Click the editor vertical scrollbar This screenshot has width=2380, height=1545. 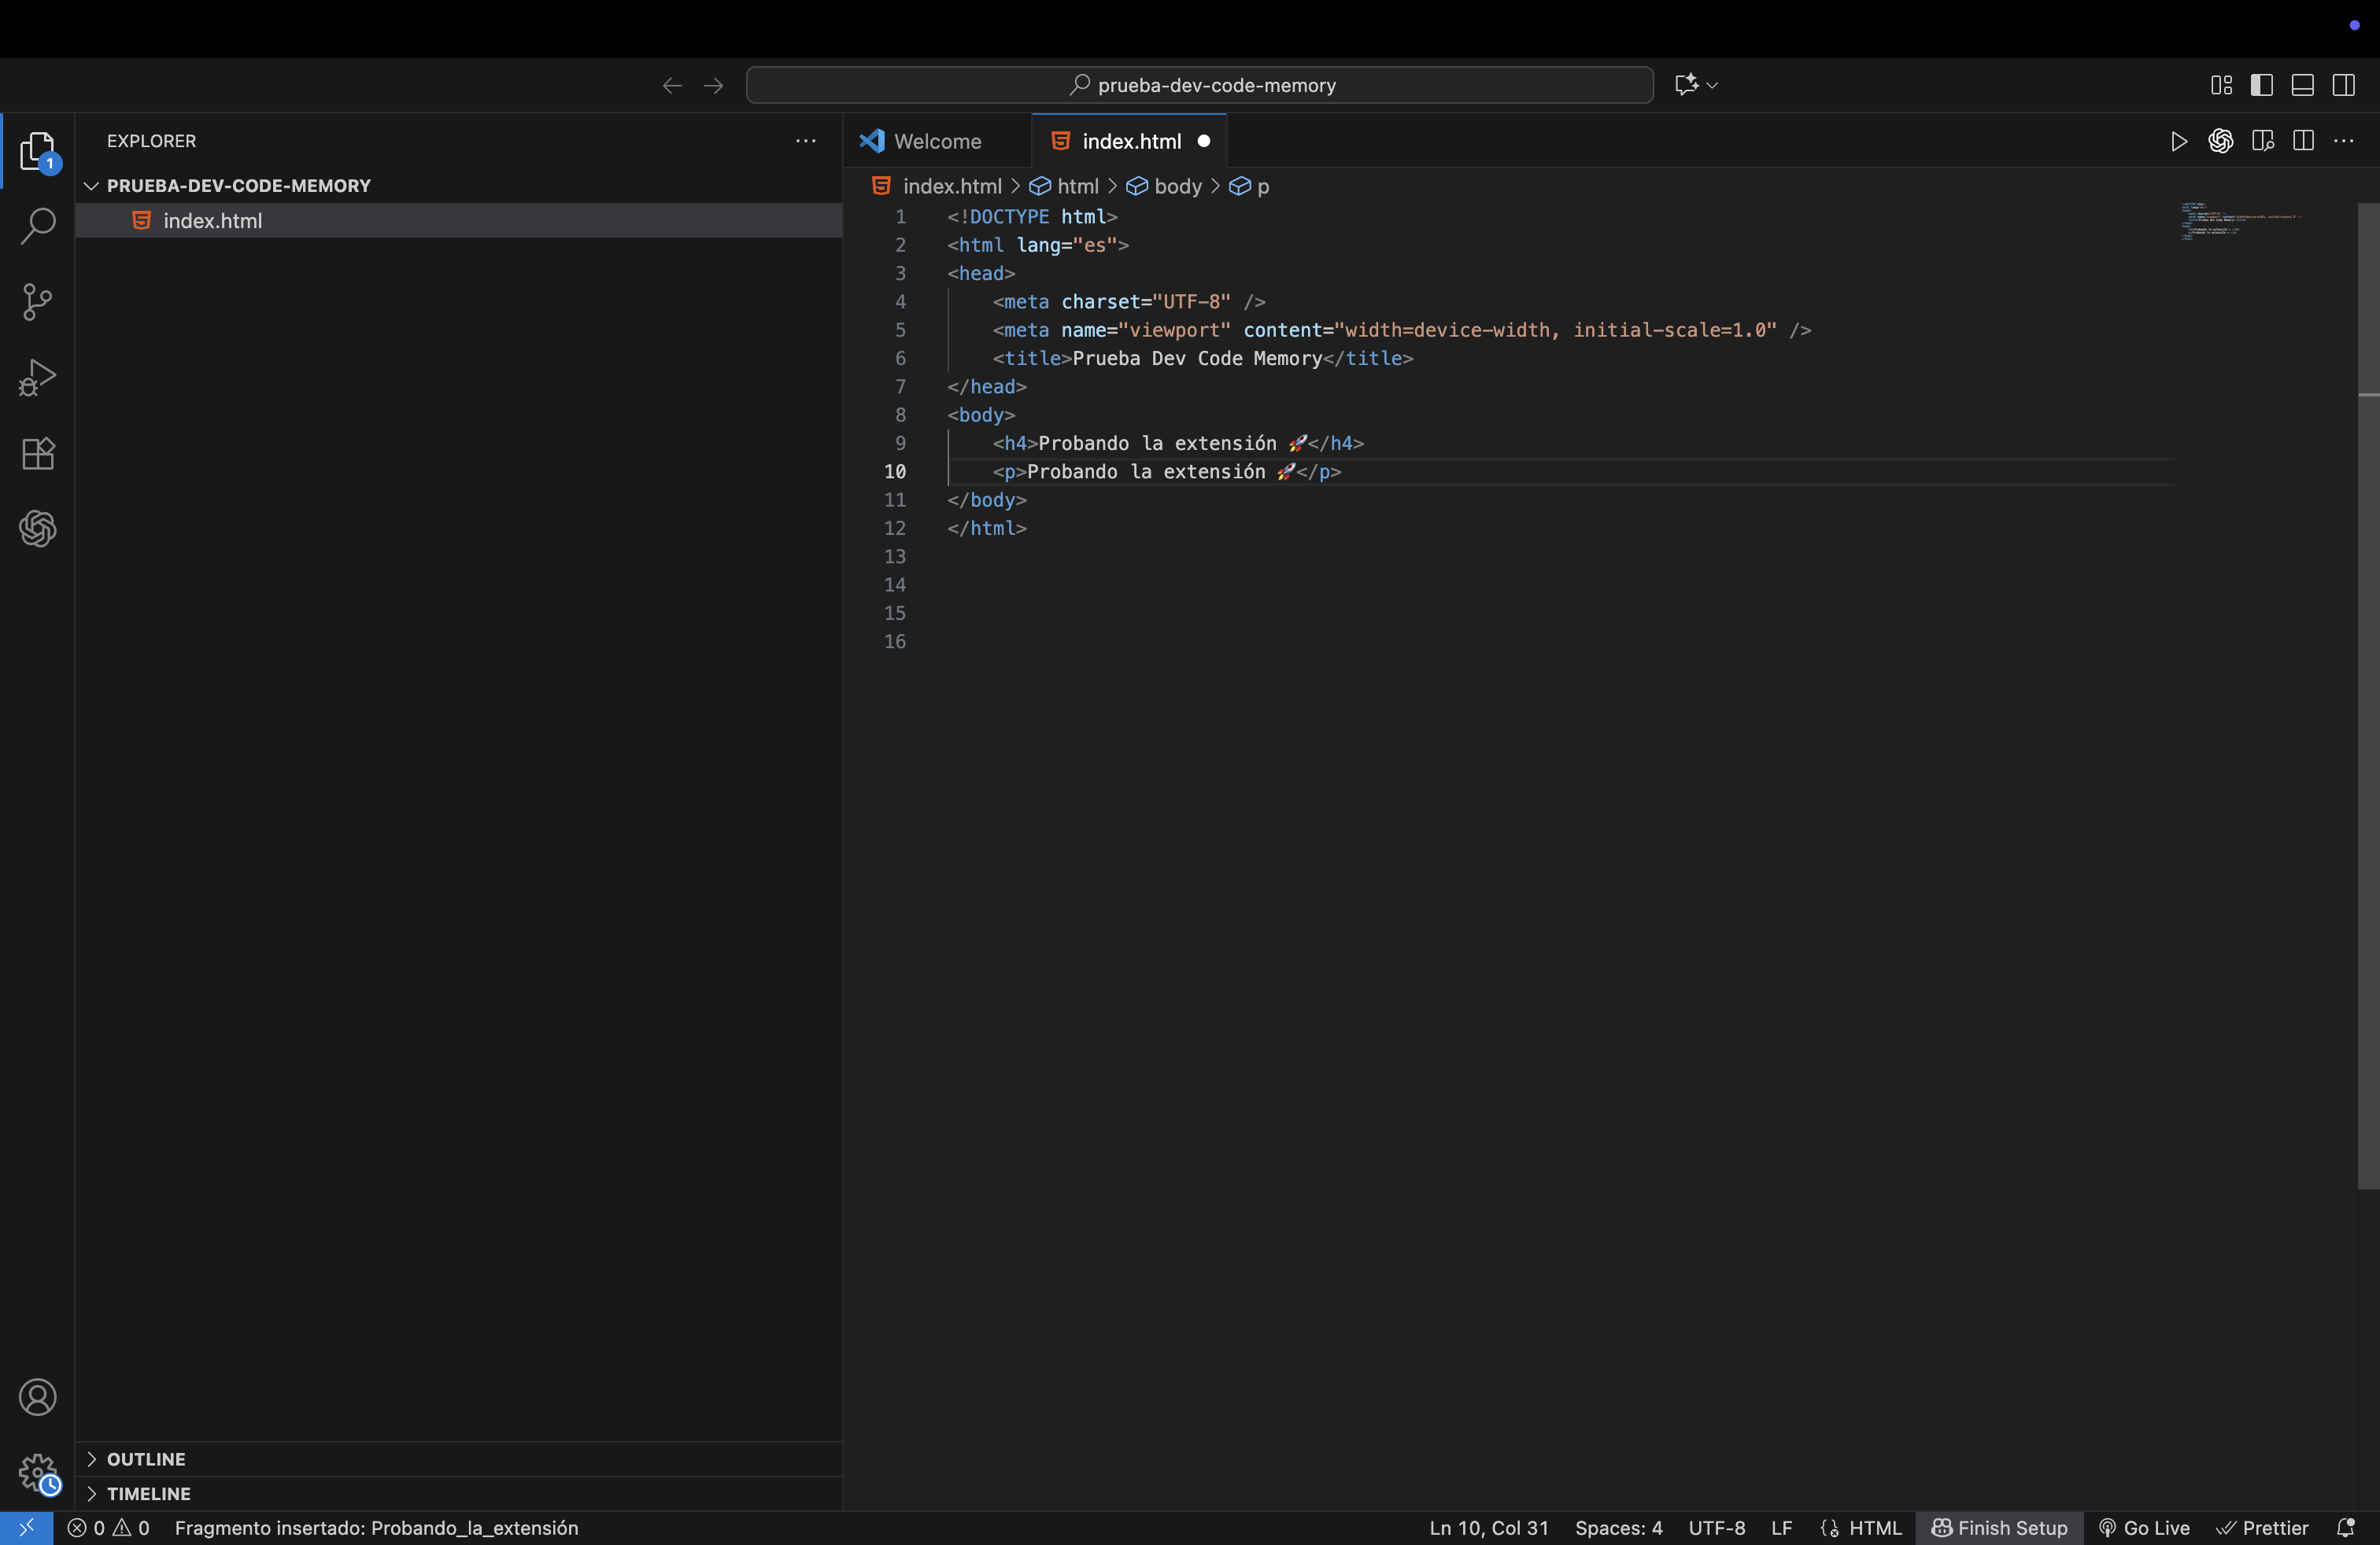pyautogui.click(x=2368, y=695)
